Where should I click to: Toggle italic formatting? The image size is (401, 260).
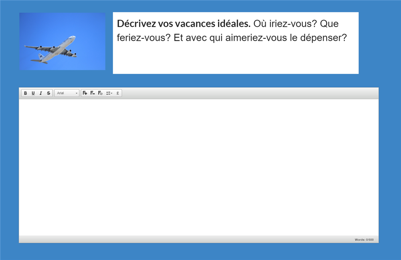coord(41,93)
